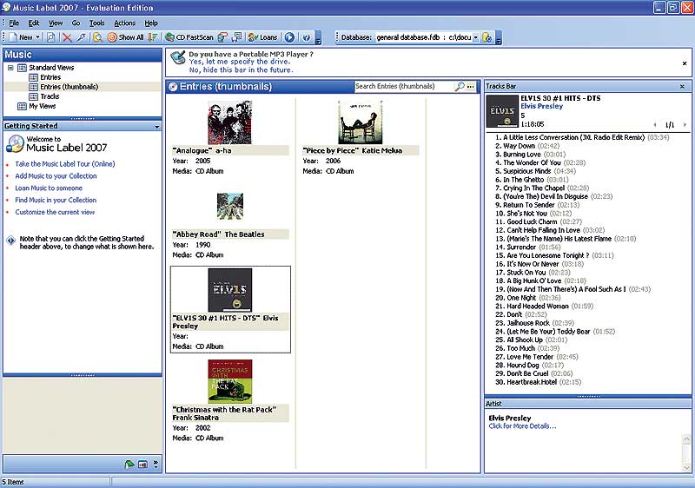Click the database folder icon beside dropdown
Screen dimensions: 695x488
point(486,37)
